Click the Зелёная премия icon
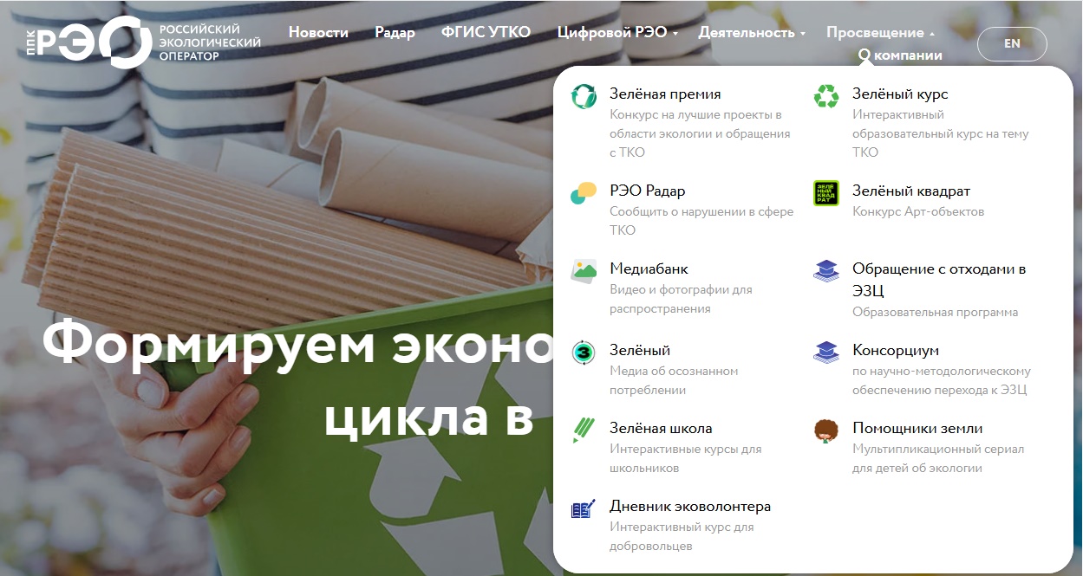The width and height of the screenshot is (1083, 576). [x=584, y=96]
